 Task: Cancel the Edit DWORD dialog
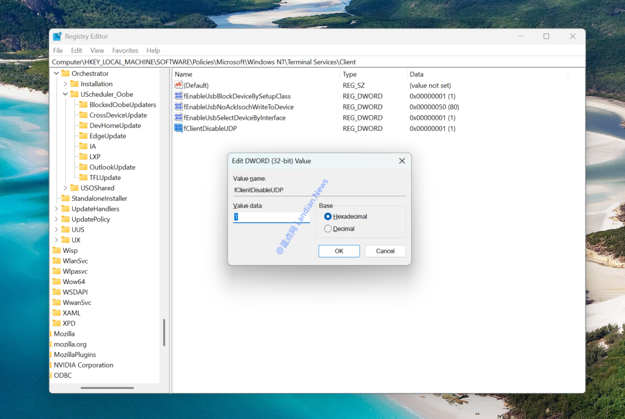pyautogui.click(x=385, y=251)
